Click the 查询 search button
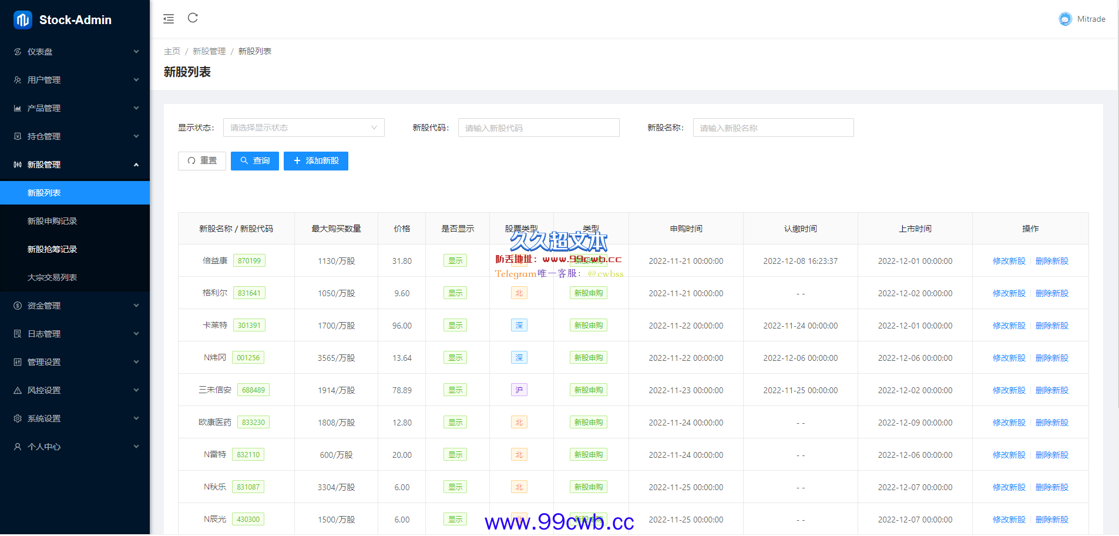 pos(255,161)
